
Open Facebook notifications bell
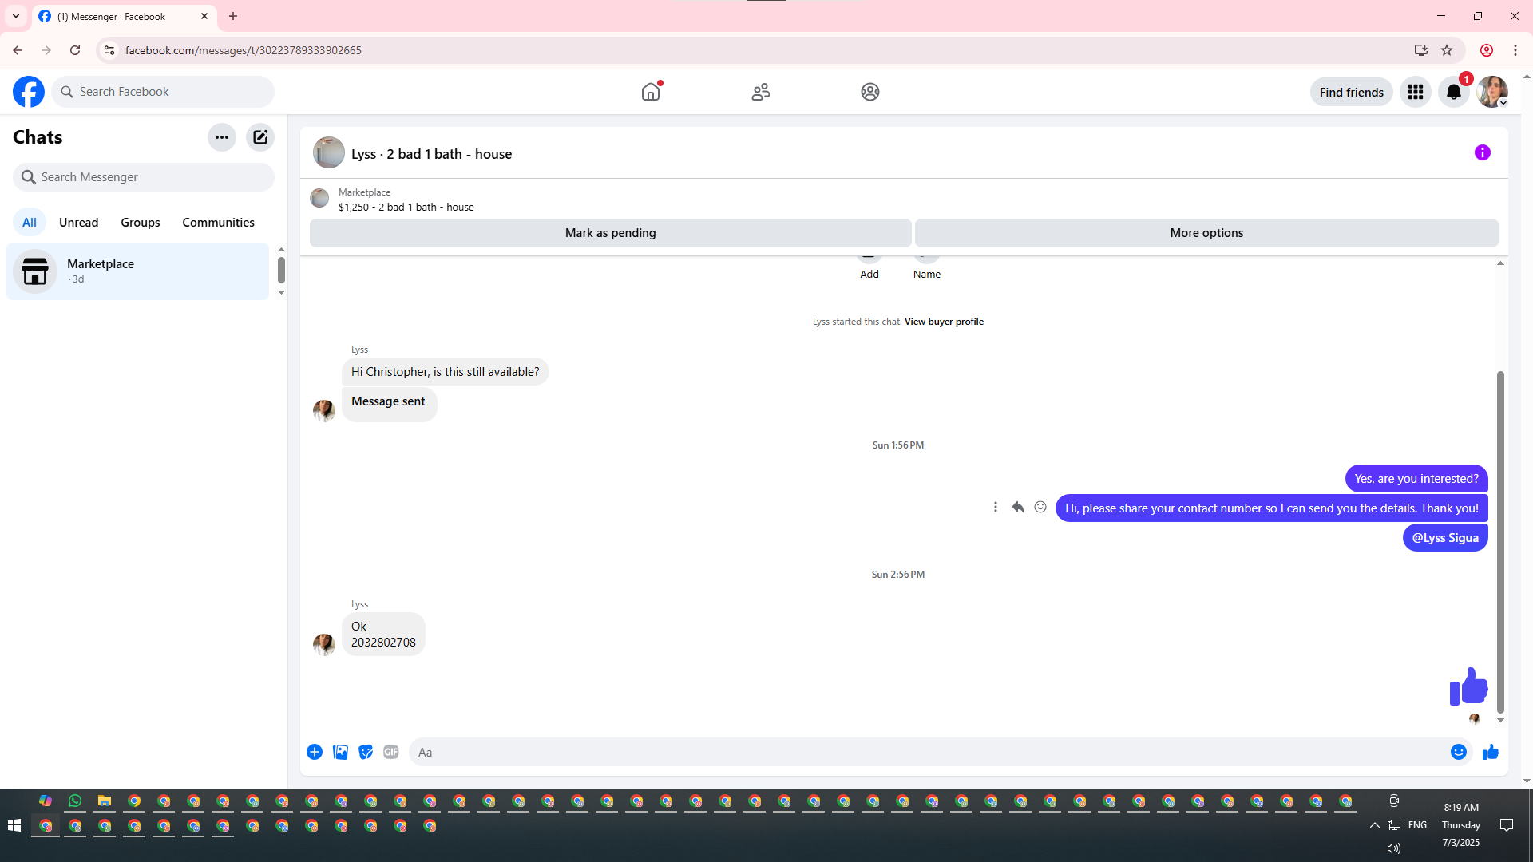click(1453, 92)
